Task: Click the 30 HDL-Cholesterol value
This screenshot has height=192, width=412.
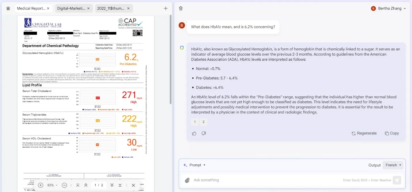Action: 132,142
